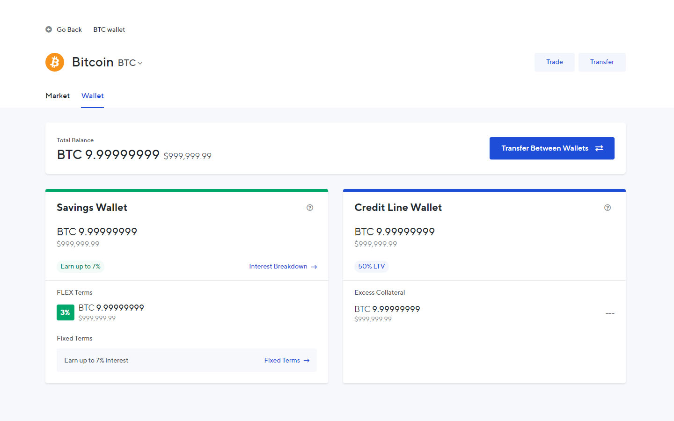Click the FLEX Terms label

pyautogui.click(x=75, y=292)
